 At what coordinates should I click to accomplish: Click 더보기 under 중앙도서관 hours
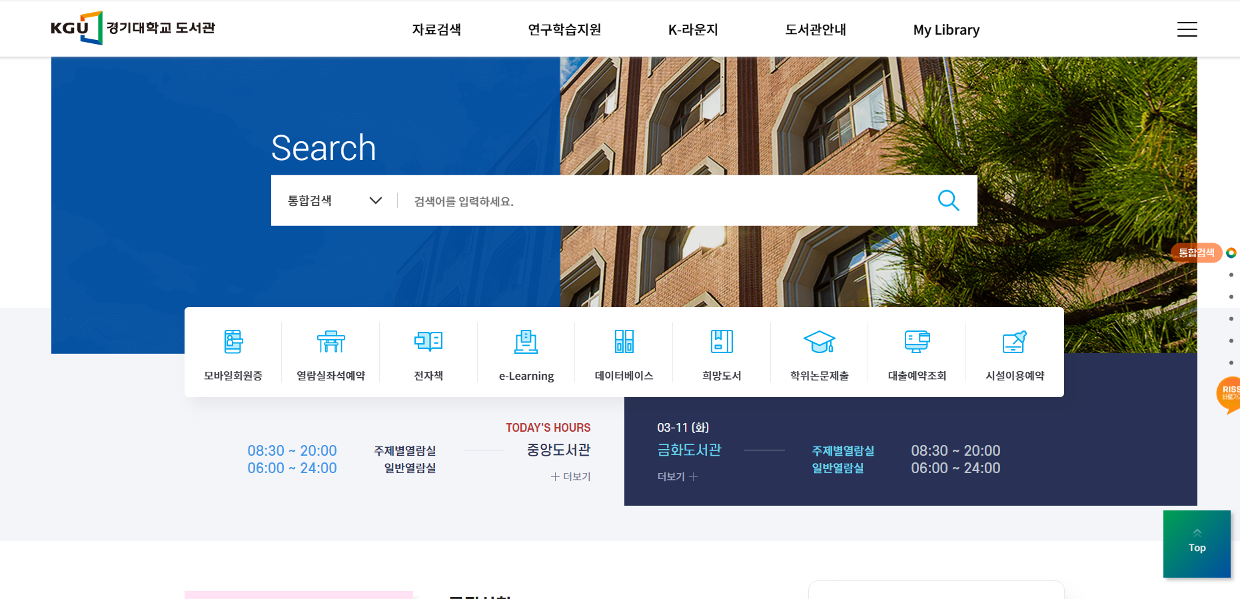click(x=570, y=476)
